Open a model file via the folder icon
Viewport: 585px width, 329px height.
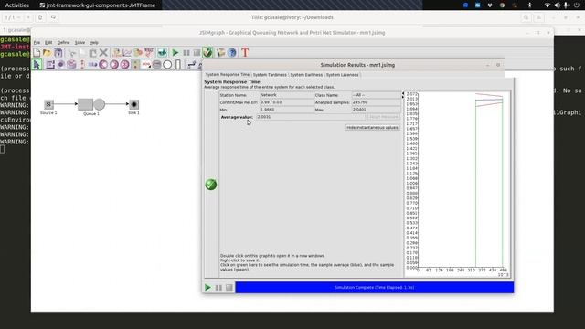pyautogui.click(x=47, y=53)
